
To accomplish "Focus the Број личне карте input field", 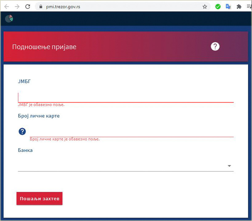I will pyautogui.click(x=132, y=132).
